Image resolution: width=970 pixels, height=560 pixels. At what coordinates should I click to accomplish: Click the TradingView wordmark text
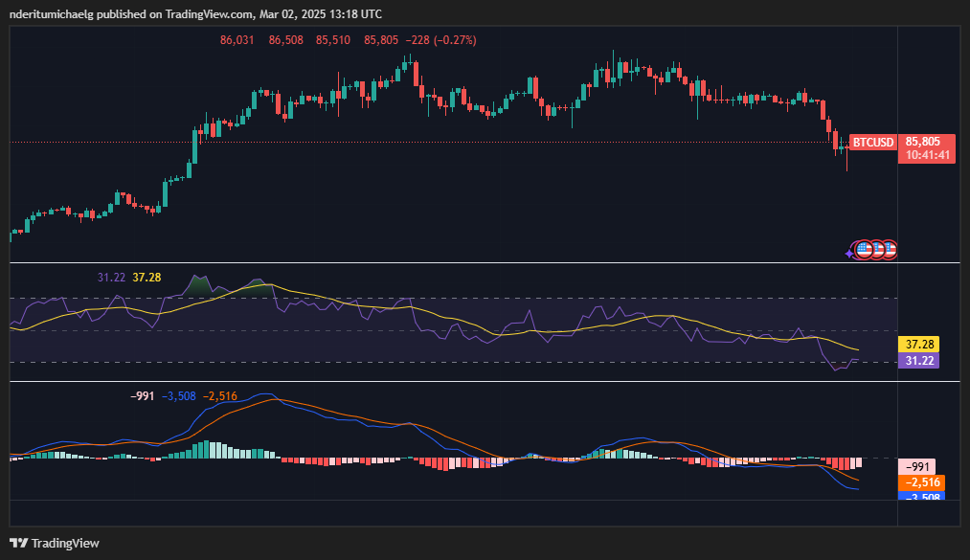click(x=65, y=543)
